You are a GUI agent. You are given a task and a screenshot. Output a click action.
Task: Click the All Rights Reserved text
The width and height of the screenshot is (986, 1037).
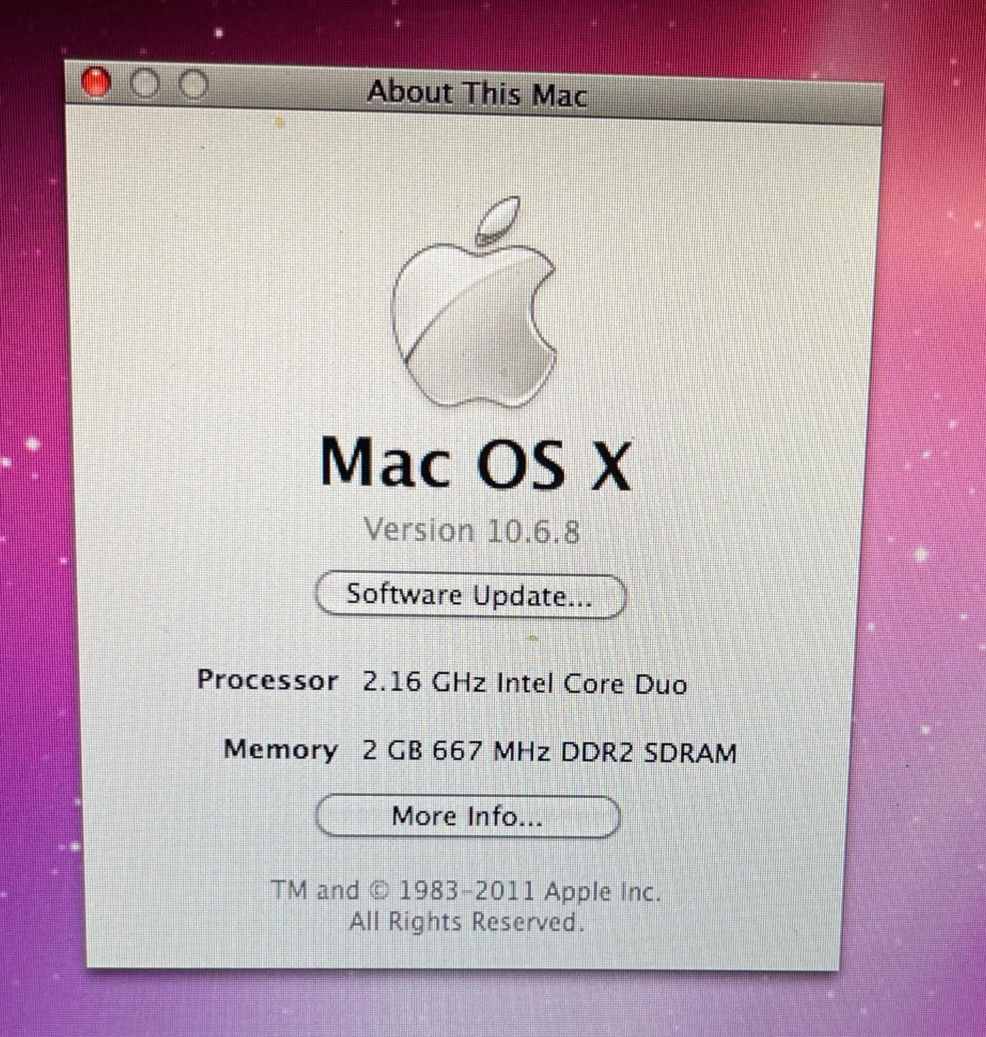[467, 922]
